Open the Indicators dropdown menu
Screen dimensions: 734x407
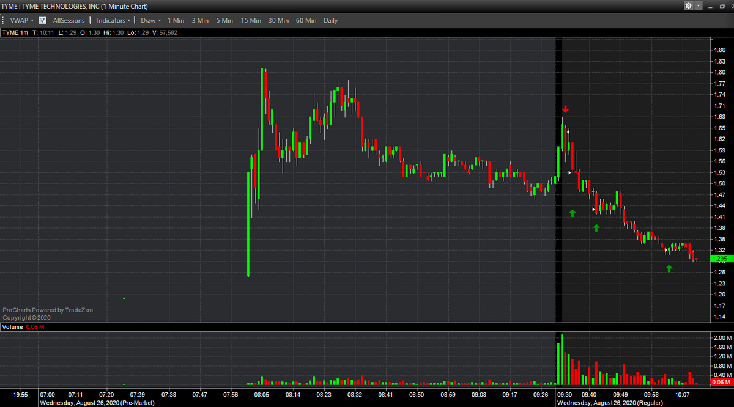pyautogui.click(x=114, y=20)
